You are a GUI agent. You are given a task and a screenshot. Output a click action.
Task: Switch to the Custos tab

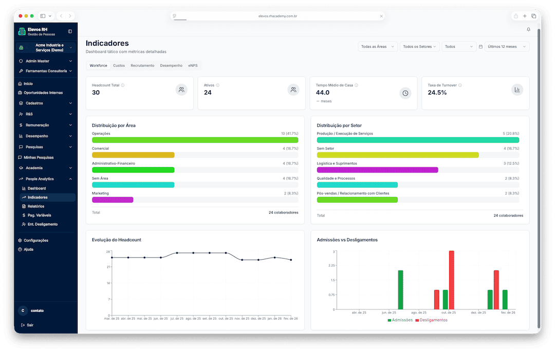point(119,66)
